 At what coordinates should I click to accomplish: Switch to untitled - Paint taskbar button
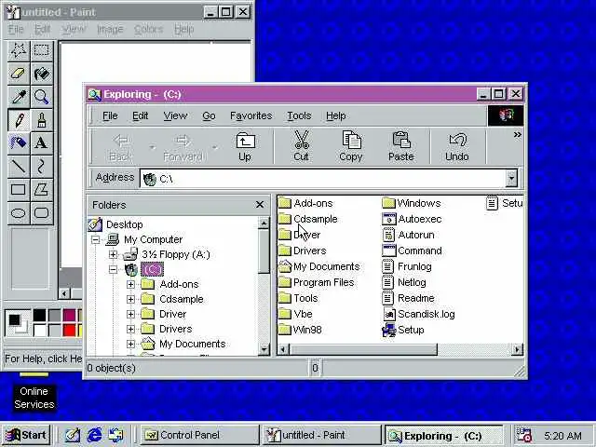321,435
